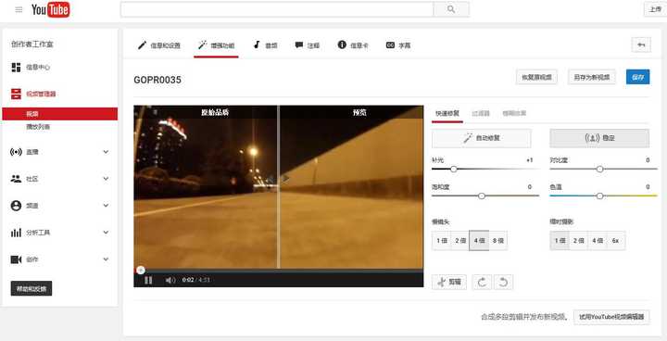Select 2倍 under 延时摄影 timelapse
667x341 pixels.
pyautogui.click(x=578, y=241)
